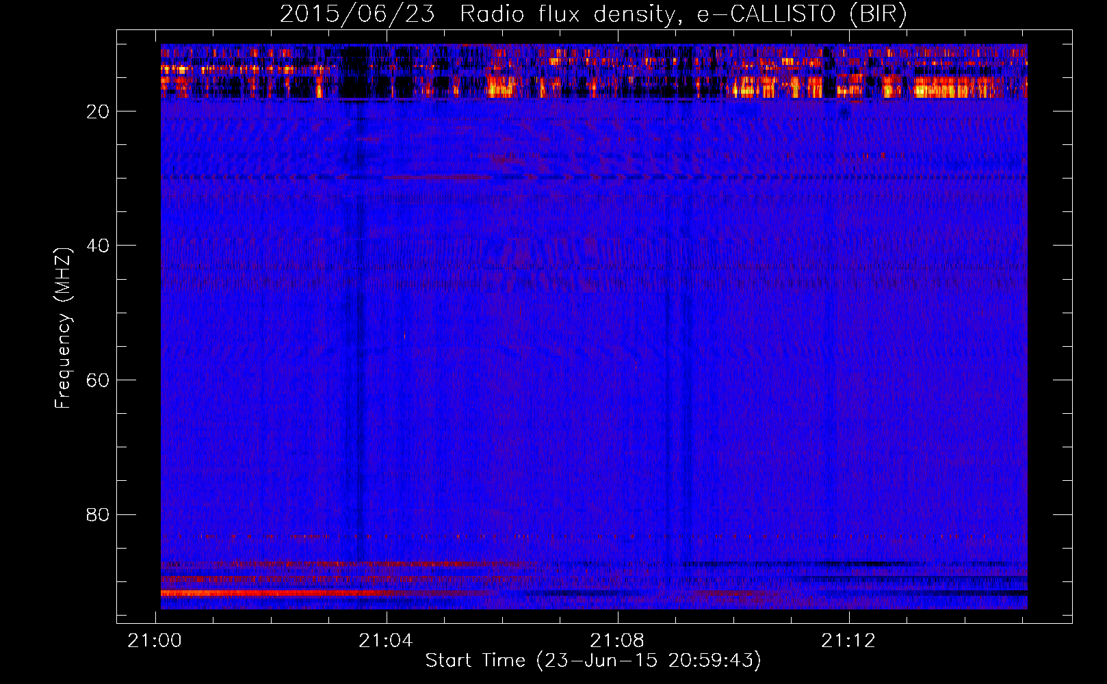The image size is (1107, 684).
Task: Select the 40 MHz frequency tick label
Action: (99, 246)
